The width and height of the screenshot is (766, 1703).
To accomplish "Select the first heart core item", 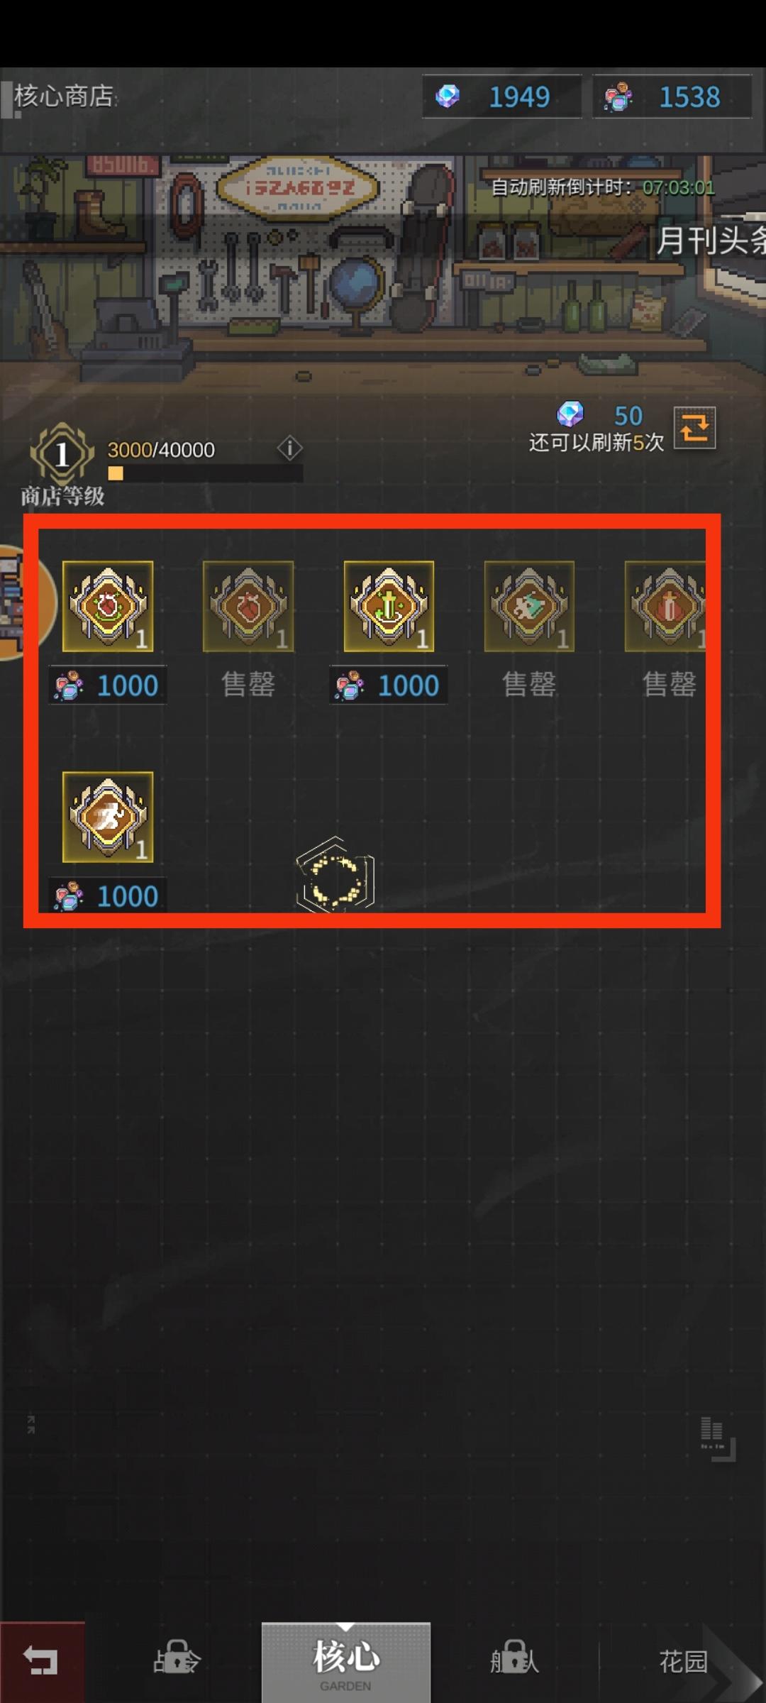I will [x=108, y=606].
